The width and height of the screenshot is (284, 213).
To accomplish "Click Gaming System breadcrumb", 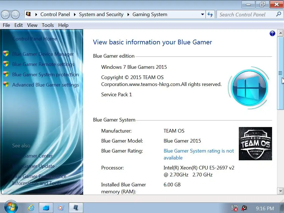I will (150, 14).
